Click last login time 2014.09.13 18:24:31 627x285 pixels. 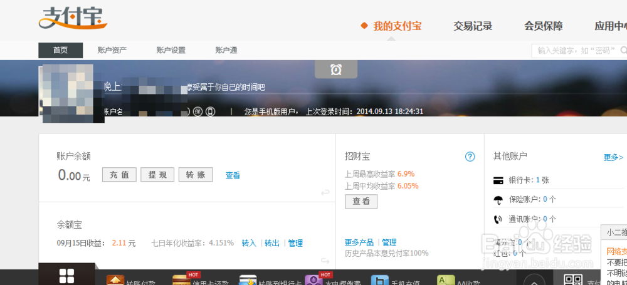point(389,111)
